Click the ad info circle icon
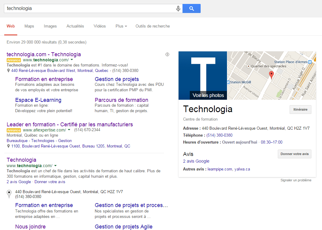 coord(167,54)
